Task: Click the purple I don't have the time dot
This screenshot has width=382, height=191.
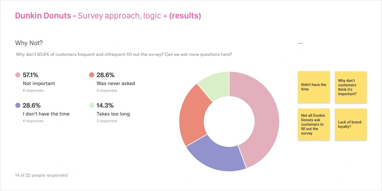Action: point(18,106)
